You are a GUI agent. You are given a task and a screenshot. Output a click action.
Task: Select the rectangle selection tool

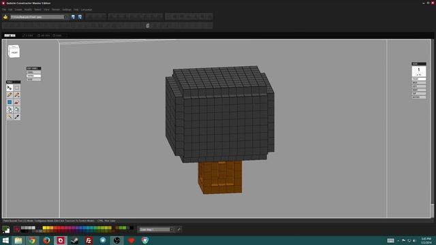(16, 88)
